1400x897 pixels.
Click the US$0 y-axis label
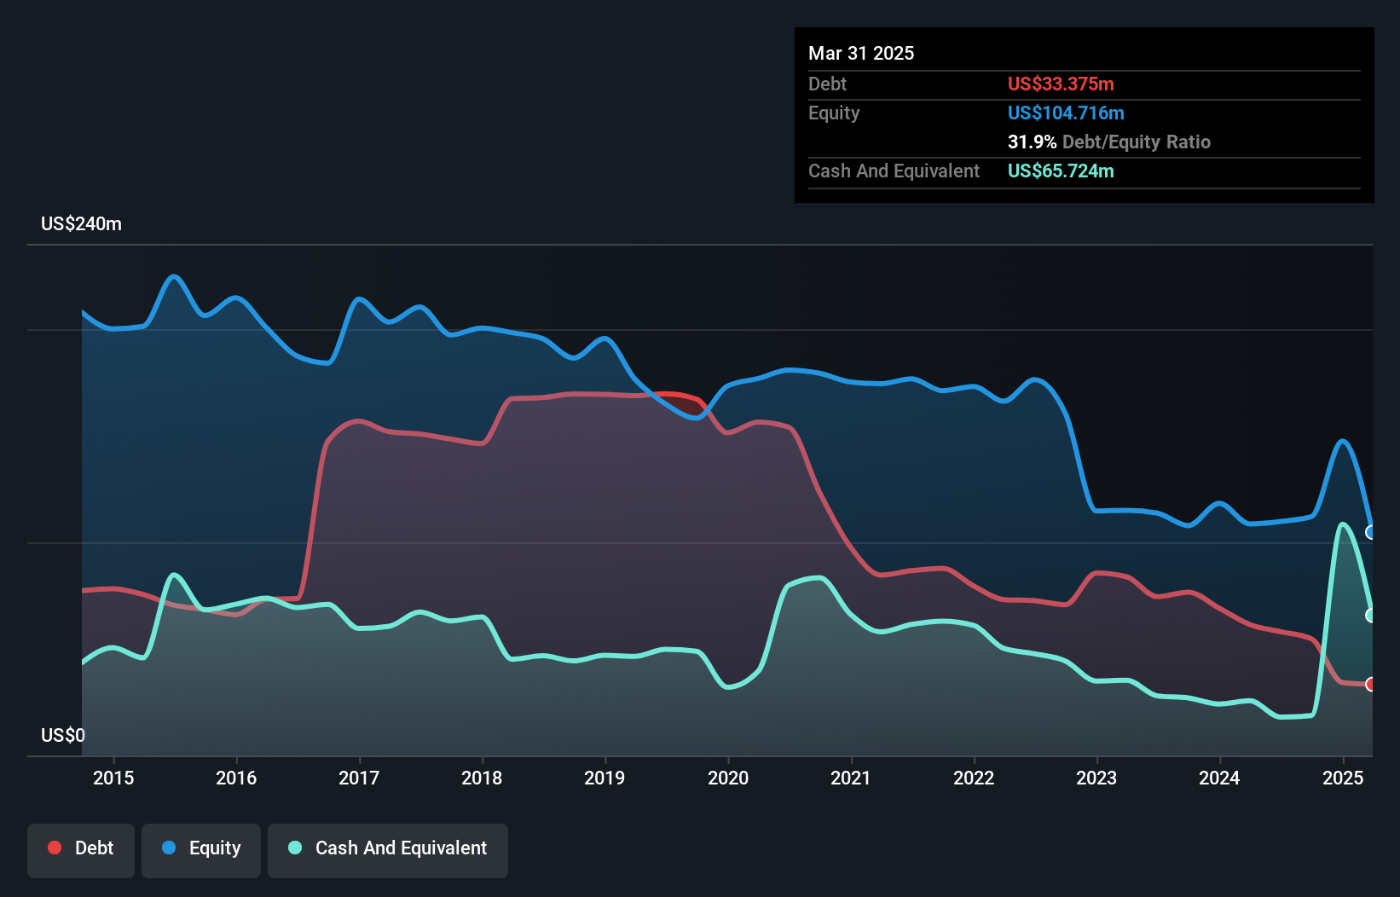pyautogui.click(x=63, y=735)
